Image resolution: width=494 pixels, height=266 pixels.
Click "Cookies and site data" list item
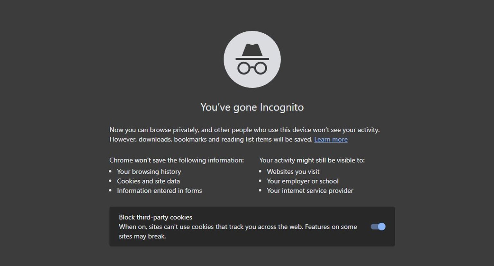click(148, 181)
